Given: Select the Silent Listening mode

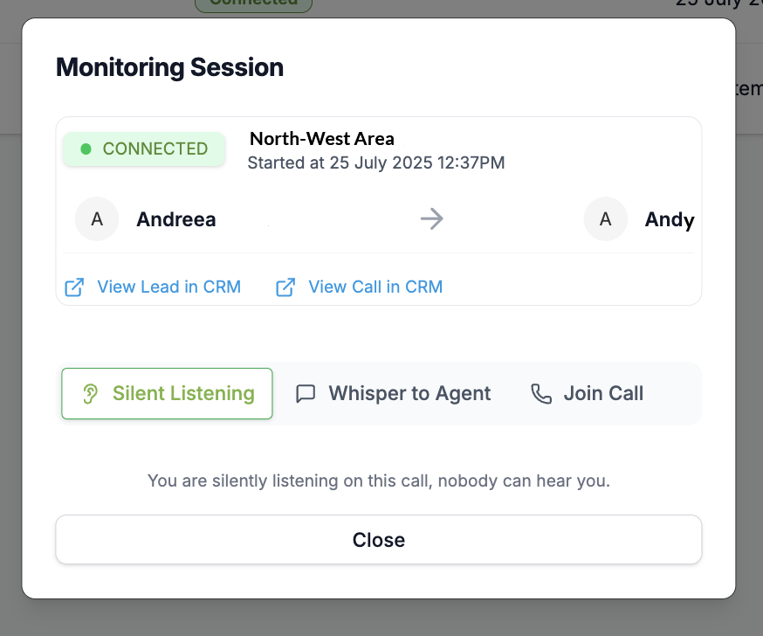Looking at the screenshot, I should click(167, 394).
